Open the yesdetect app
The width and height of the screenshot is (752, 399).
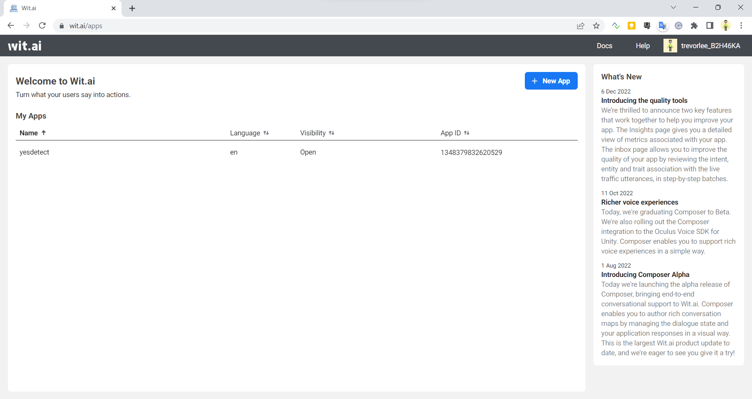[34, 152]
